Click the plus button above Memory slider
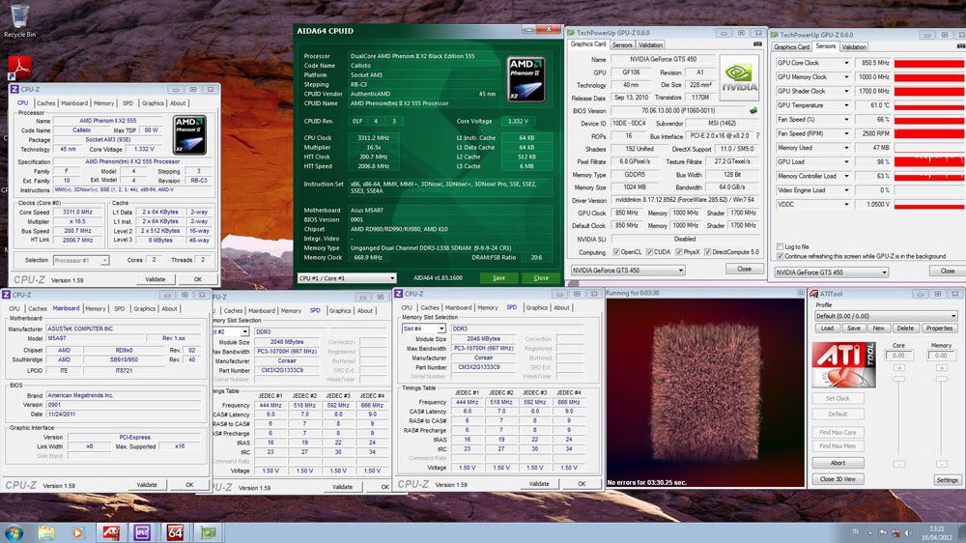The height and width of the screenshot is (543, 966). click(941, 368)
